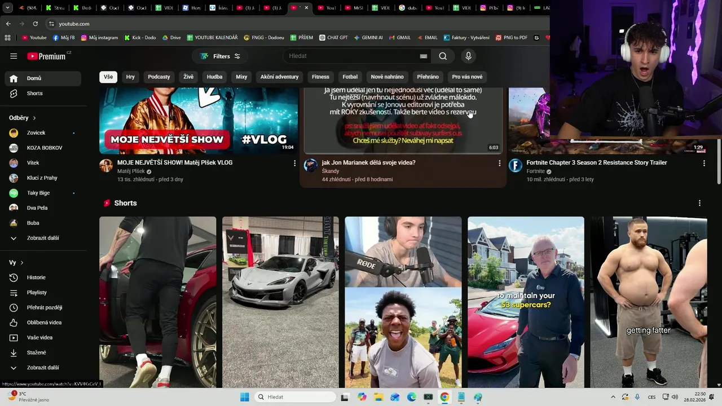
Task: Select Pro vás nové filter chip
Action: 467,77
